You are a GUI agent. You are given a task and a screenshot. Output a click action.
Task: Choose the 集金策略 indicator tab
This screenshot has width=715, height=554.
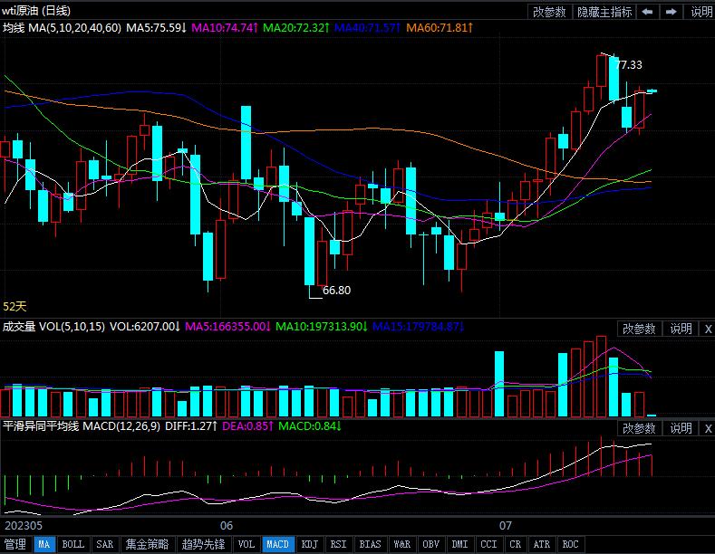click(x=147, y=545)
